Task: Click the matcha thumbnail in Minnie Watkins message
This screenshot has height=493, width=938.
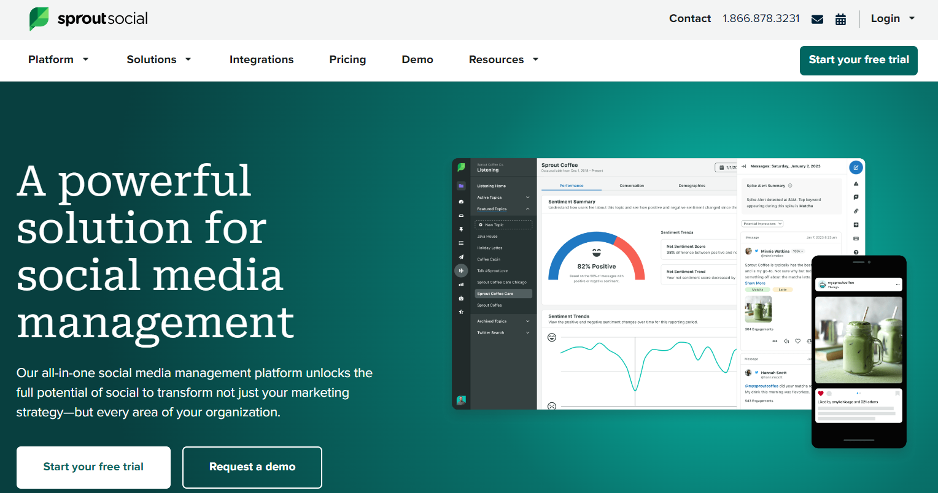Action: (758, 310)
